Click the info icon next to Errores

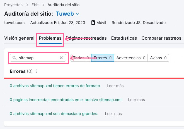36,71
